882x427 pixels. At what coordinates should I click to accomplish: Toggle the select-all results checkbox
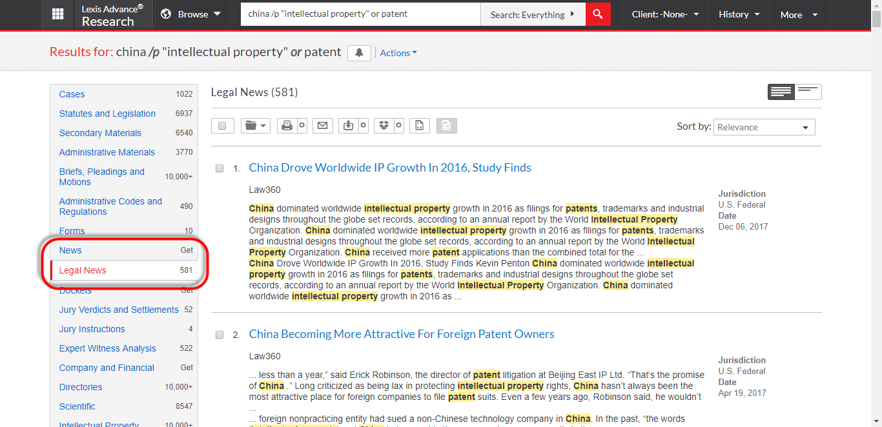(x=222, y=126)
